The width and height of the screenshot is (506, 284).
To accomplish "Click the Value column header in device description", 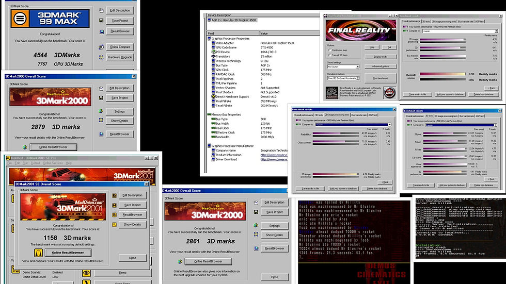I will 289,34.
